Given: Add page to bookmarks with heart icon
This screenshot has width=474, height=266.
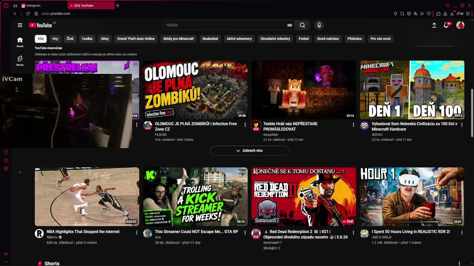Looking at the screenshot, I should click(x=429, y=14).
